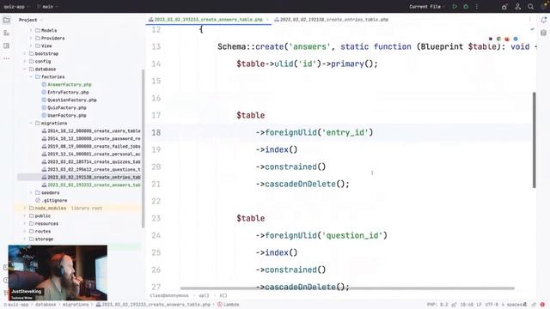This screenshot has width=550, height=309.
Task: Open the quiz-app project dropdown
Action: (x=16, y=7)
